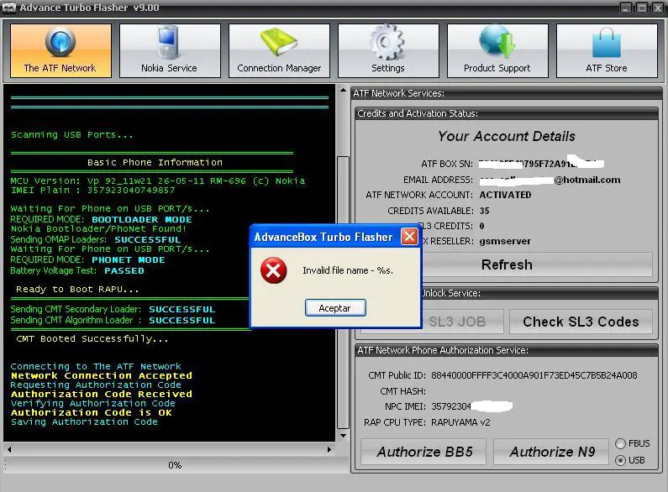Click red error icon in dialog
668x492 pixels.
click(x=274, y=270)
